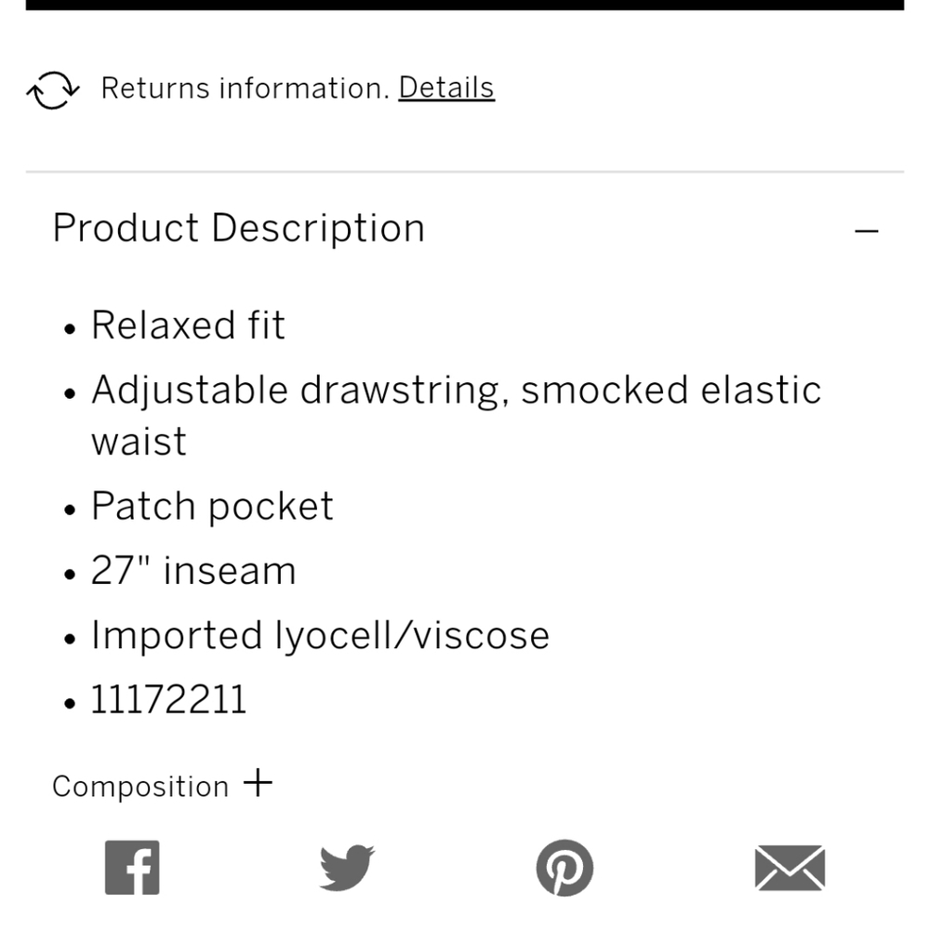The height and width of the screenshot is (930, 930).
Task: Select 'Imported lyocell/viscose' text
Action: 320,636
